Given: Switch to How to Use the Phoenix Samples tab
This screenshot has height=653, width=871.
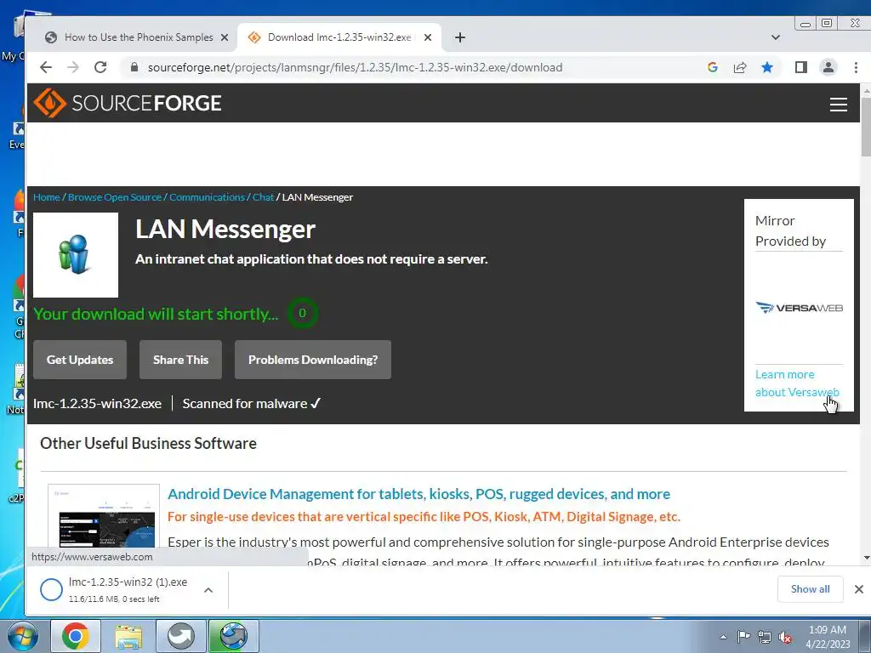Looking at the screenshot, I should pyautogui.click(x=139, y=37).
